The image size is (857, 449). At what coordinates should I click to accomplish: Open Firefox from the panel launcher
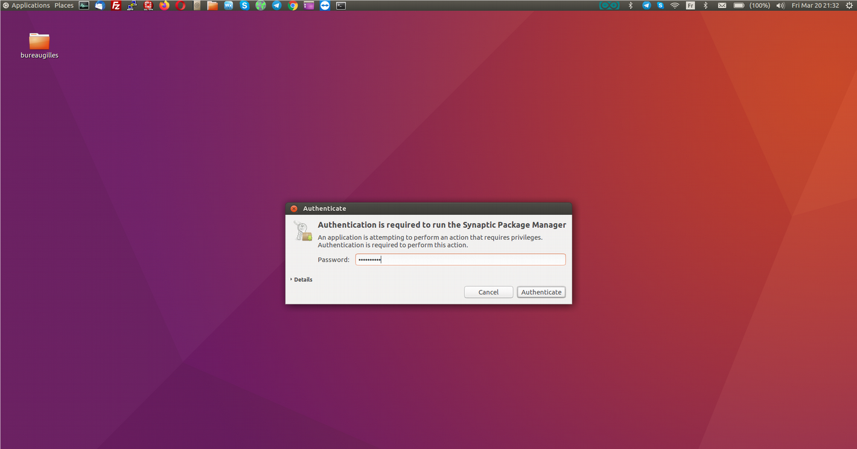[164, 5]
